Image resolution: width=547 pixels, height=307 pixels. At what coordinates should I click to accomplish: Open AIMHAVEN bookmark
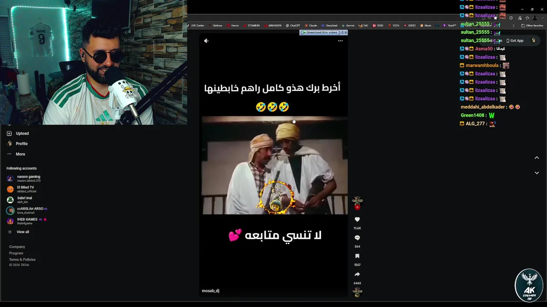tap(273, 26)
